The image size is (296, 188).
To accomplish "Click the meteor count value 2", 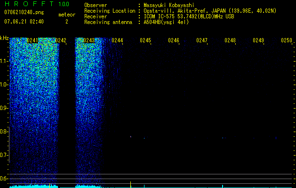I will pos(67,22).
